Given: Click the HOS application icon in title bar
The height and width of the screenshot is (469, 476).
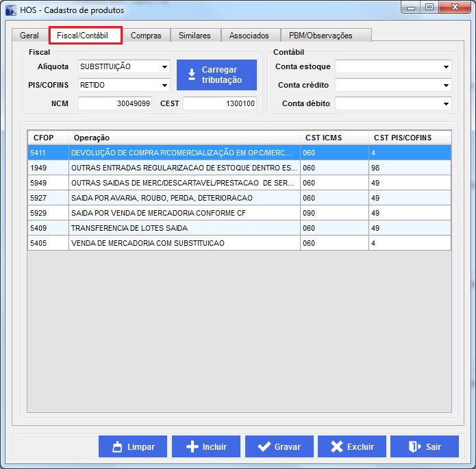Looking at the screenshot, I should (10, 10).
